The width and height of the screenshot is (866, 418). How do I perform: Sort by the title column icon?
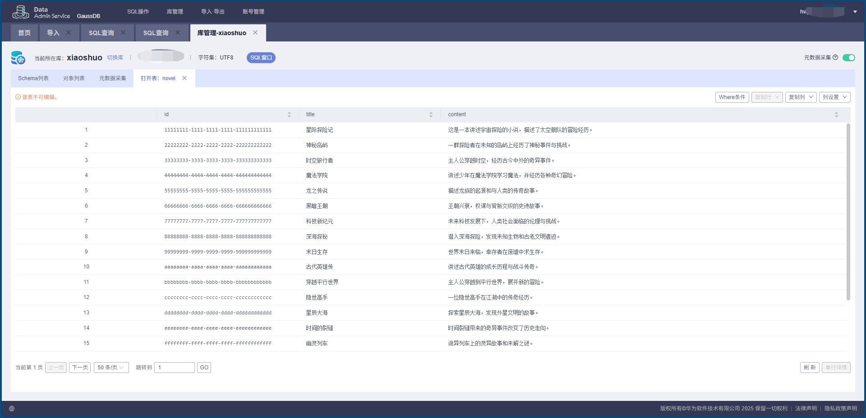[431, 115]
